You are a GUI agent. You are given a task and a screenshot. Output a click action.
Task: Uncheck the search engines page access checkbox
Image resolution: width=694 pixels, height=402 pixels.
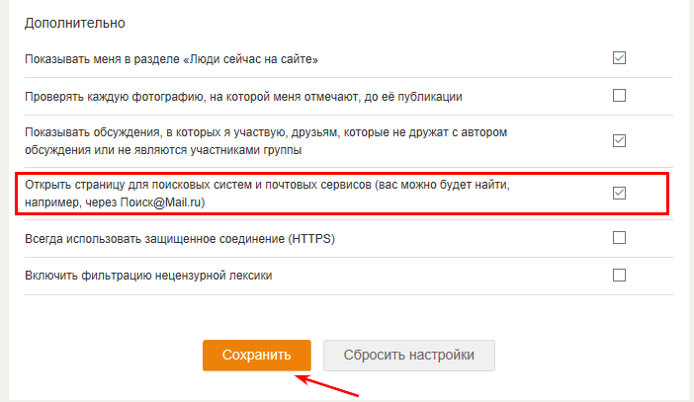[x=619, y=193]
